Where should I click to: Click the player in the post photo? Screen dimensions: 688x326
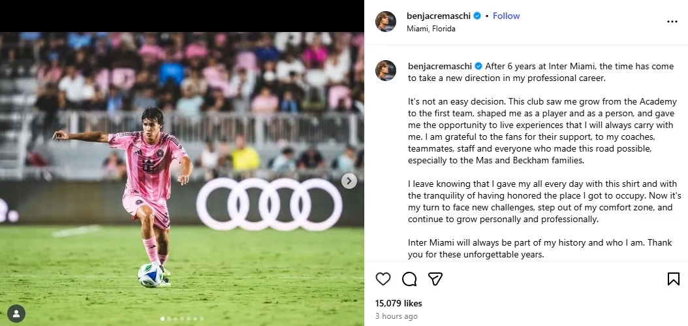[x=147, y=176]
